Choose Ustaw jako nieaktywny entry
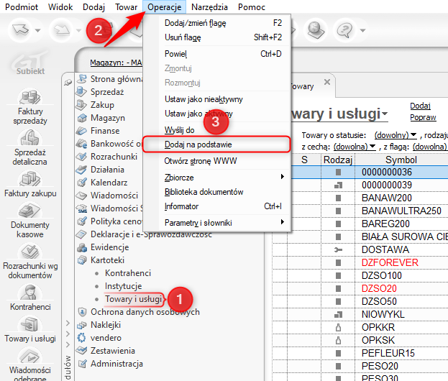The width and height of the screenshot is (448, 381). click(217, 99)
